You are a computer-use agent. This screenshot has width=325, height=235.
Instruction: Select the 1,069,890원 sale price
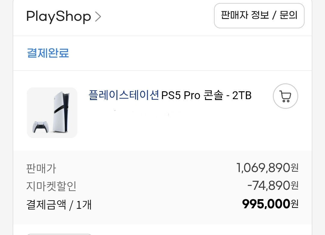(x=267, y=168)
